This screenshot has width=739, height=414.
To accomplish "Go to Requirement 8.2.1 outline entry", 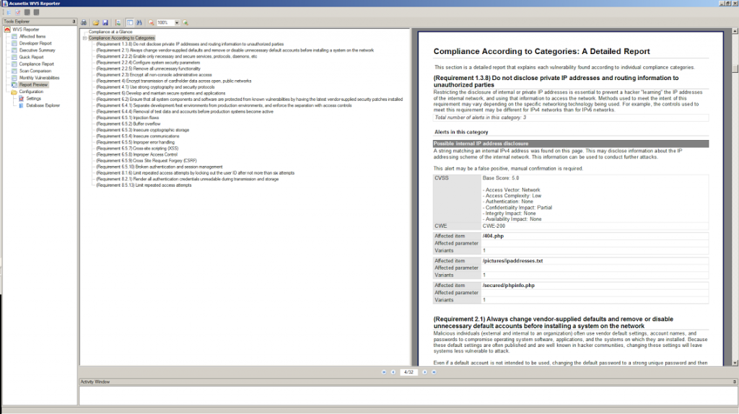I will click(x=188, y=179).
